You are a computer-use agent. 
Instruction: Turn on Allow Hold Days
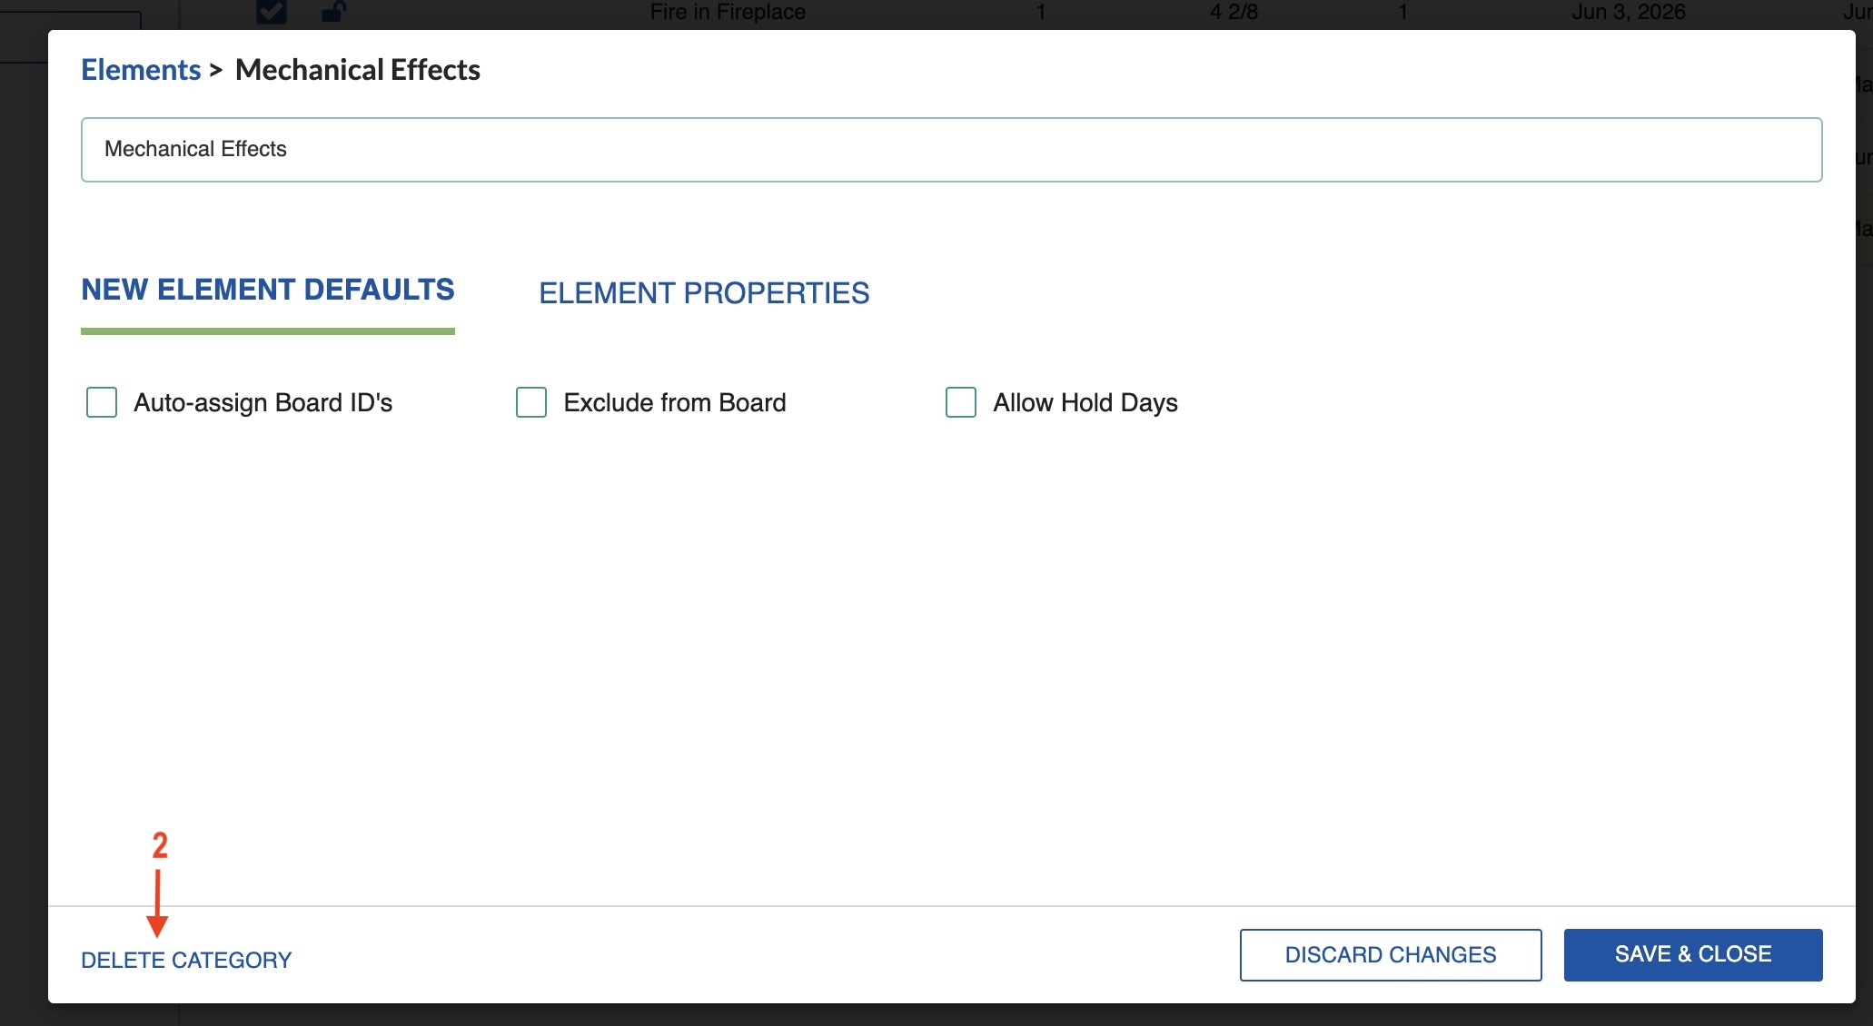tap(961, 402)
